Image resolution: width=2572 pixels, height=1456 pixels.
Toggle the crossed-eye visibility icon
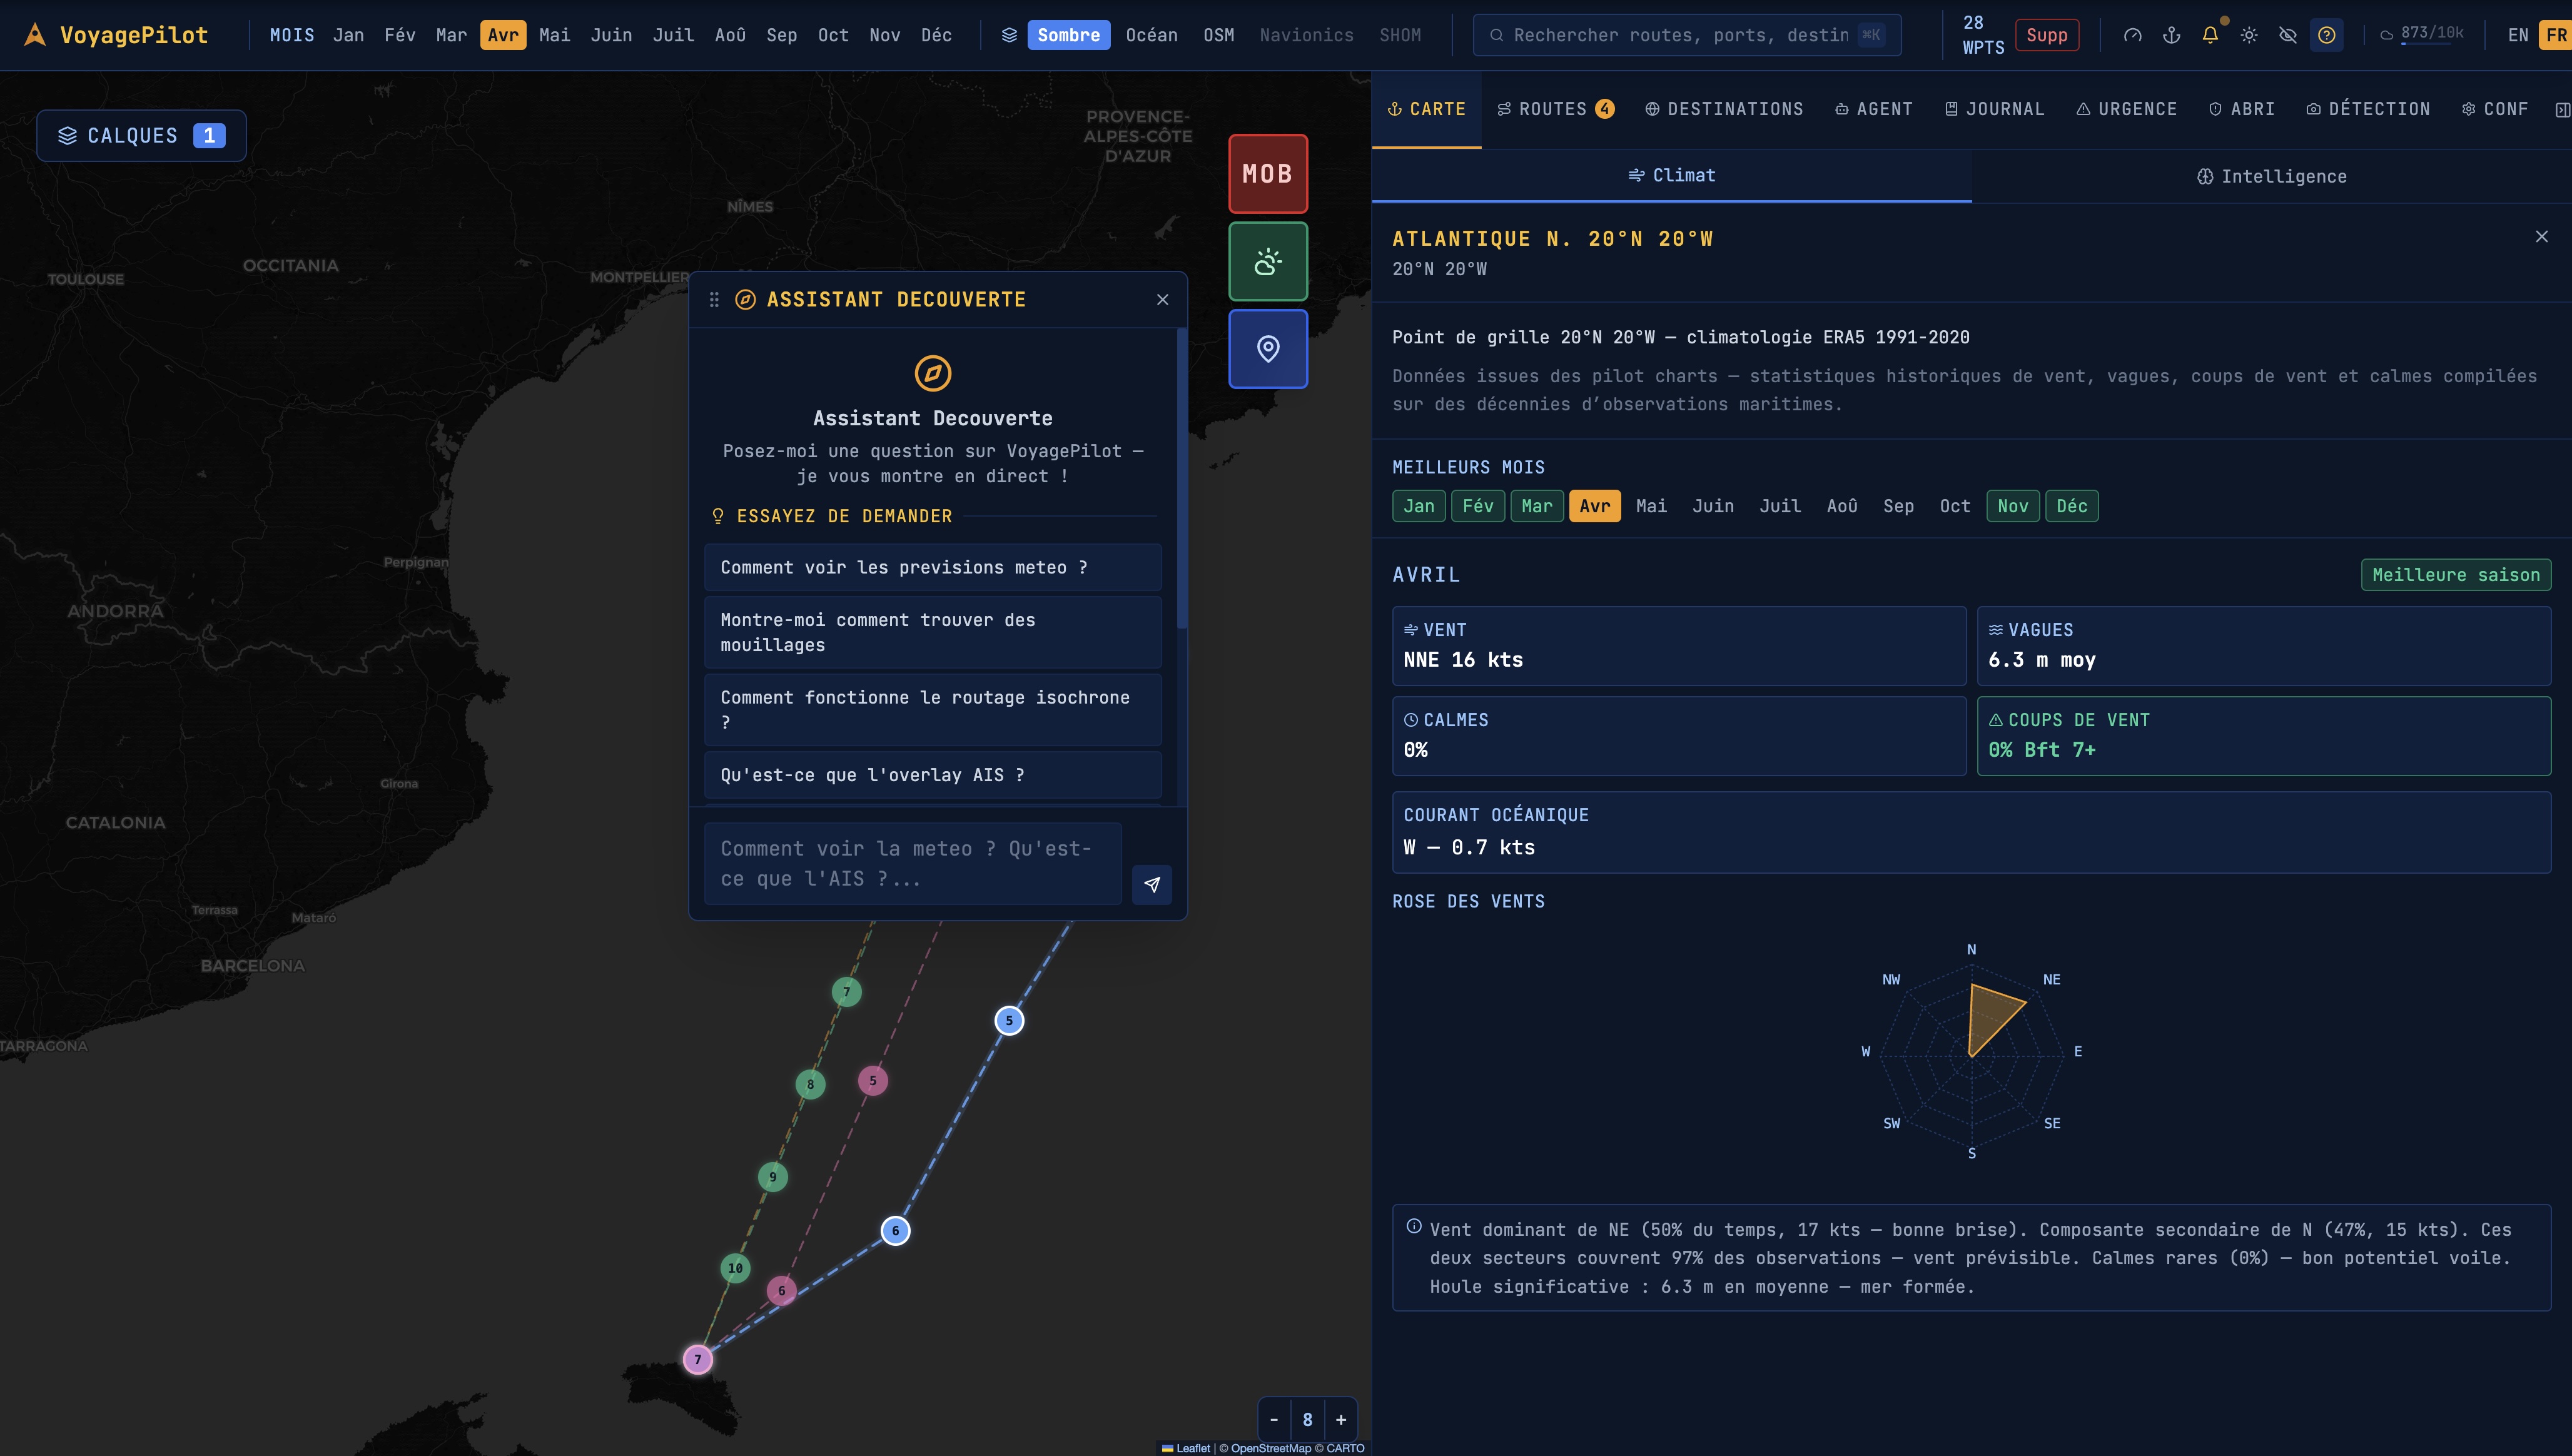click(2288, 35)
